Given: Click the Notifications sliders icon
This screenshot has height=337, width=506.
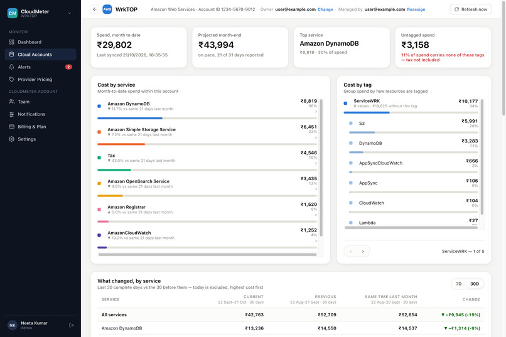Looking at the screenshot, I should click(12, 114).
